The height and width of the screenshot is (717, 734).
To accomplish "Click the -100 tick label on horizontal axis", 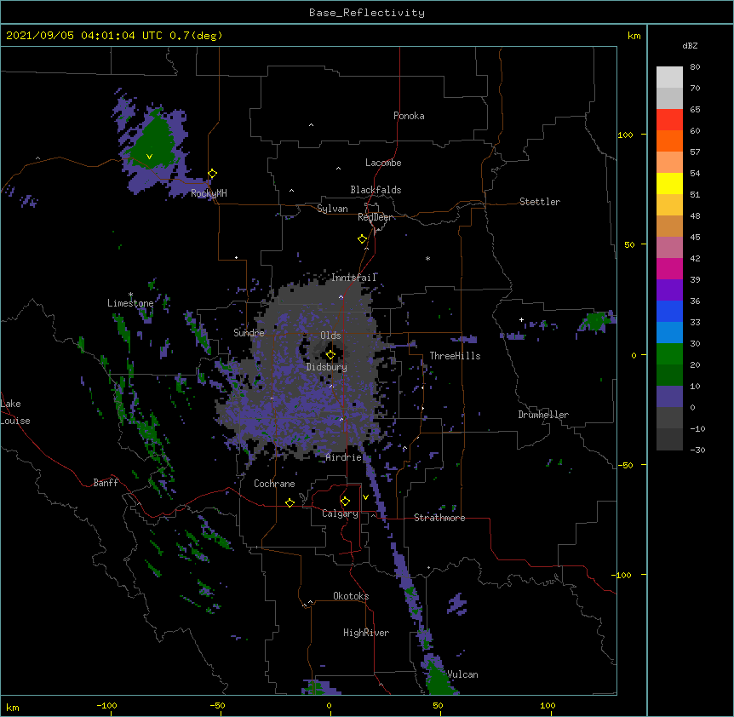I will 106,705.
